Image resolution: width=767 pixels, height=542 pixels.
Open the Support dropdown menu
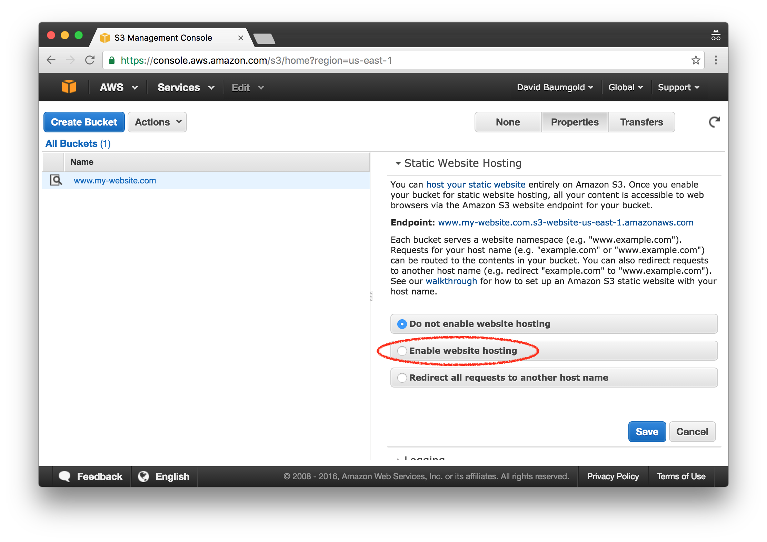pos(678,87)
